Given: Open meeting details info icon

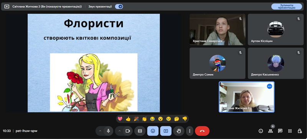Looking at the screenshot, I should click(x=261, y=131).
